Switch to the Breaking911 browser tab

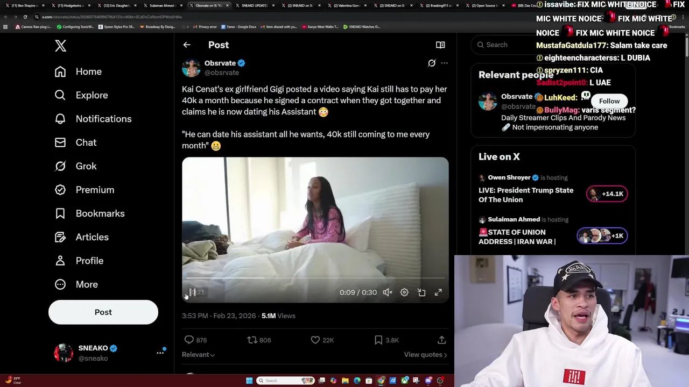[439, 5]
